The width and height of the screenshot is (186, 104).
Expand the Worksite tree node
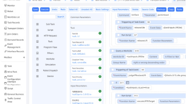37,59
